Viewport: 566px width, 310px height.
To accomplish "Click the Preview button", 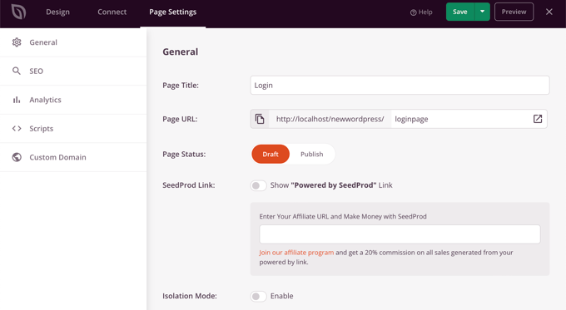I will point(514,12).
